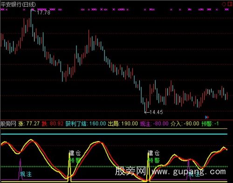Click the earlier 建仓 signal label

(x=75, y=153)
